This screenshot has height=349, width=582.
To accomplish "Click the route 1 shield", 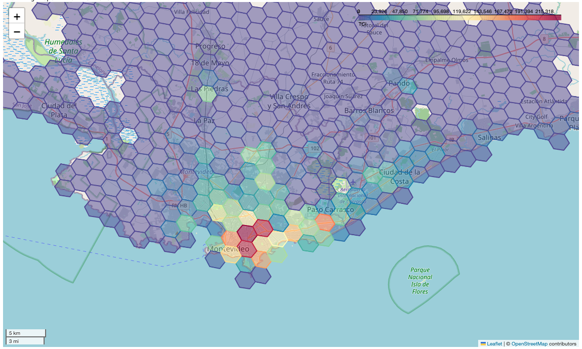I will [x=107, y=139].
